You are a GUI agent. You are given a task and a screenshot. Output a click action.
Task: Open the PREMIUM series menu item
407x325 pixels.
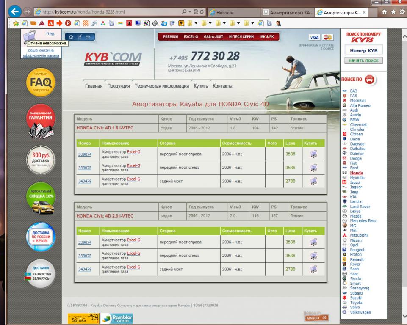pos(170,37)
